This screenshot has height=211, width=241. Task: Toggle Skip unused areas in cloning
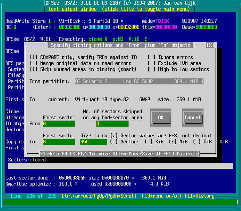pos(33,69)
